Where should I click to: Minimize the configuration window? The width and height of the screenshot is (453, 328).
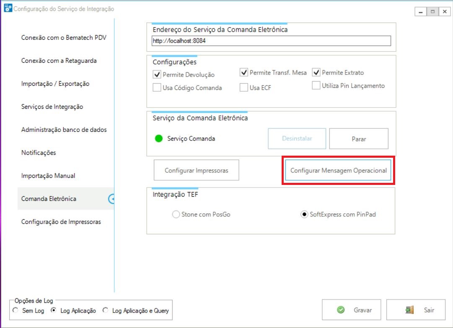pos(421,12)
